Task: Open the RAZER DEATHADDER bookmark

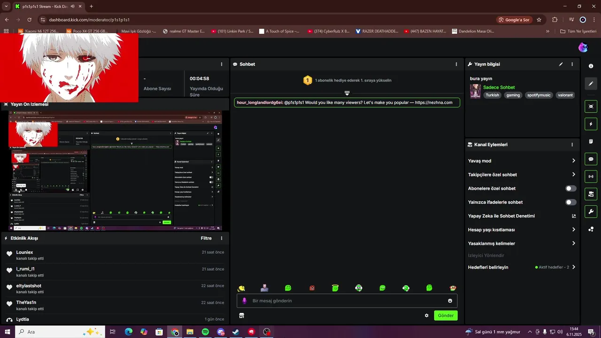Action: click(x=377, y=31)
